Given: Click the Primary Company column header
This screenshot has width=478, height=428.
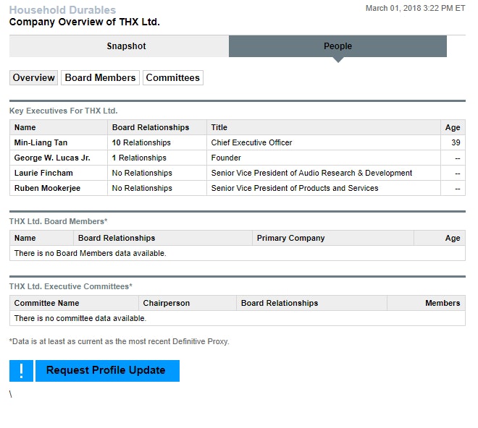Looking at the screenshot, I should click(290, 239).
